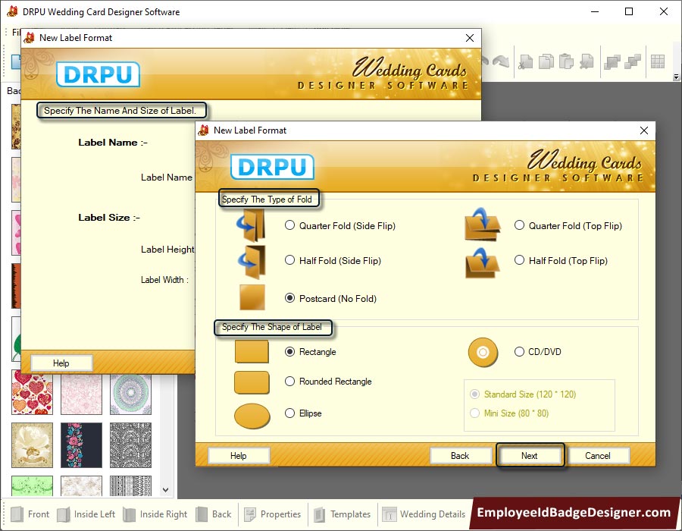Click Cancel in the fold dialog
The height and width of the screenshot is (531, 682).
pyautogui.click(x=598, y=456)
